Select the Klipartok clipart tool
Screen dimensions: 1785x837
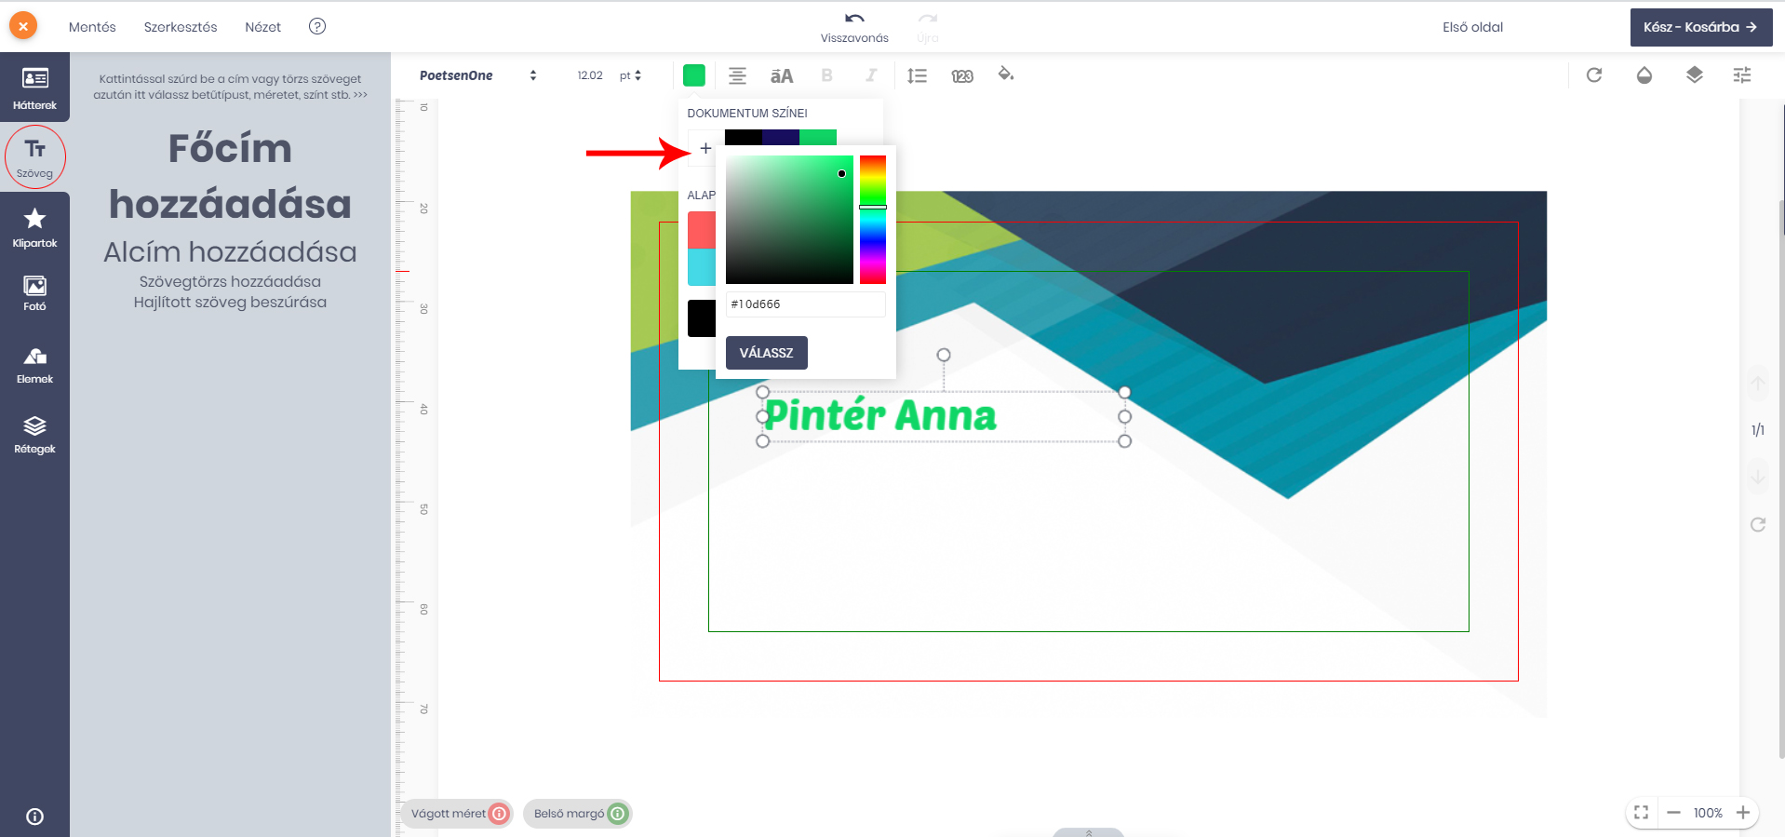tap(34, 227)
